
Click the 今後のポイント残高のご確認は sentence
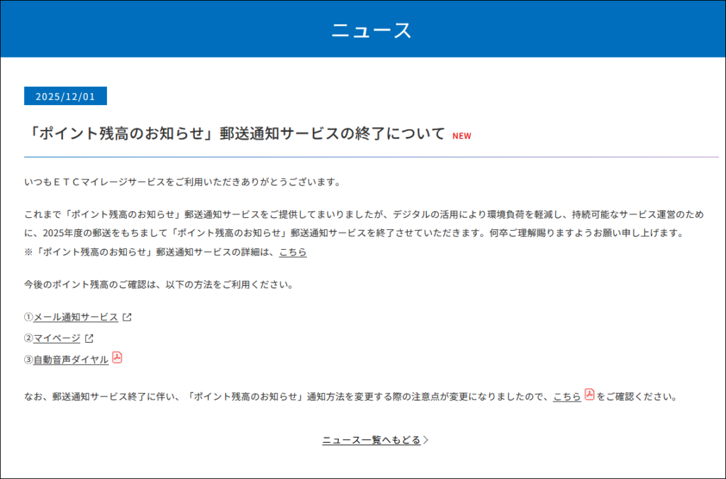click(x=158, y=285)
